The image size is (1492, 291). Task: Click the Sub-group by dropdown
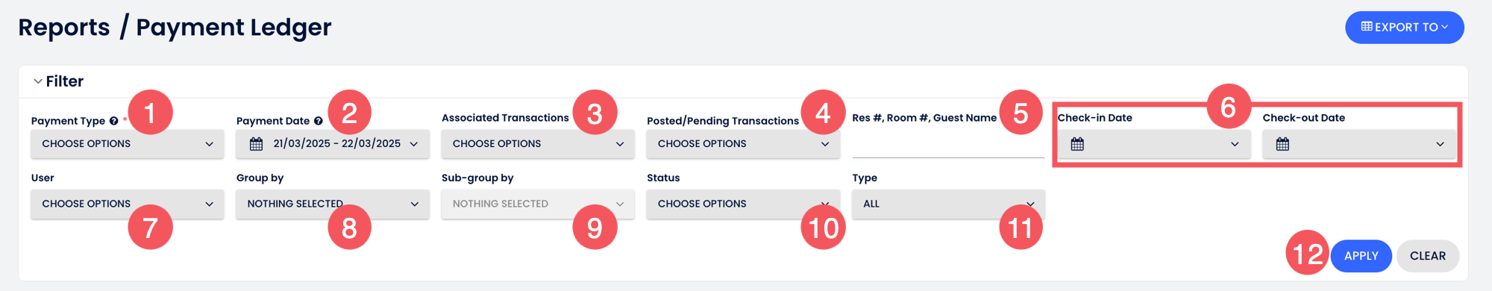click(x=538, y=204)
